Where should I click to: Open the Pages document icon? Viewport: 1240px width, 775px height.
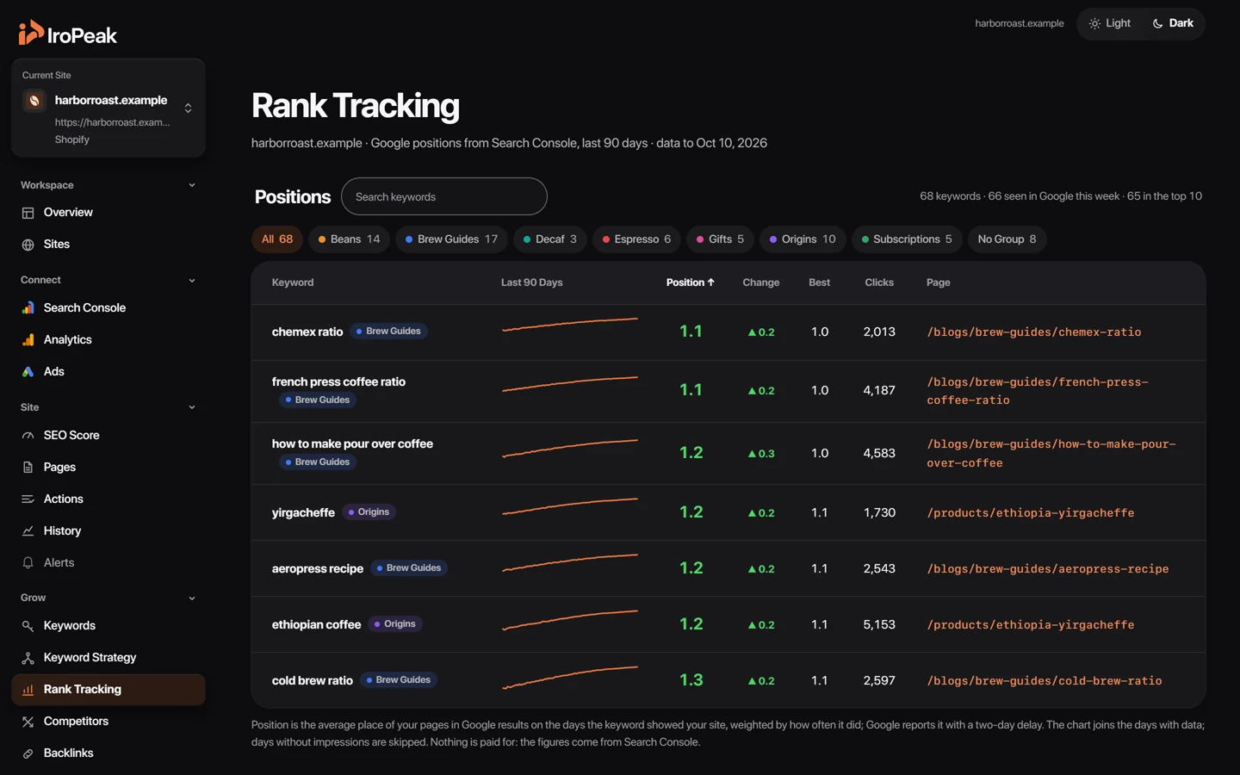[x=28, y=468]
